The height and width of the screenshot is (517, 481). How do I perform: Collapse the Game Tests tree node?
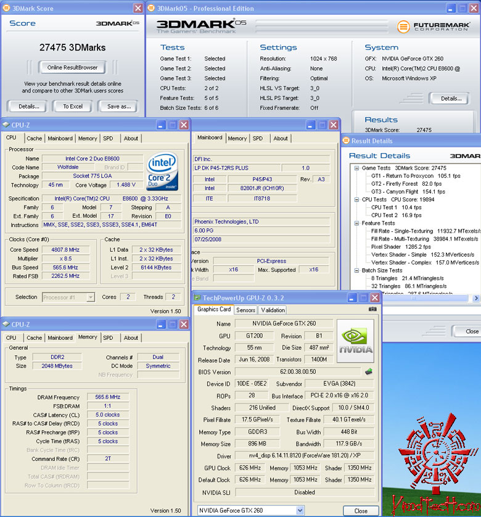[356, 168]
